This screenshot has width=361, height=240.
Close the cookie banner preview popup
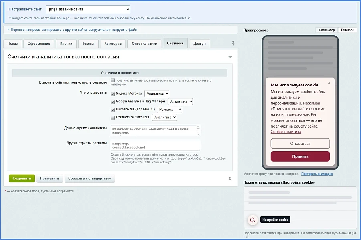pos(329,83)
